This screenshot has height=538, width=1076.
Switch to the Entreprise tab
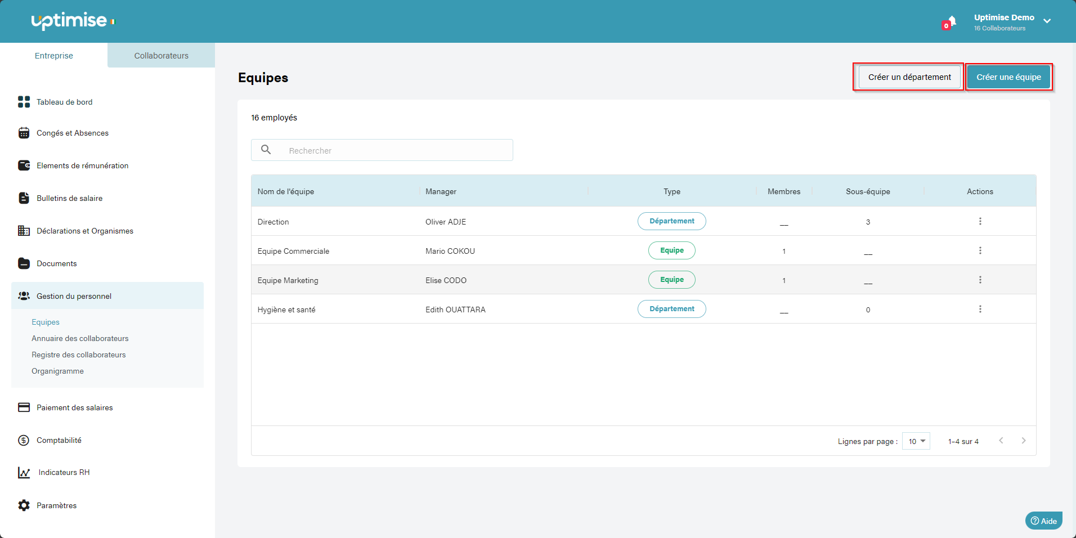coord(54,56)
